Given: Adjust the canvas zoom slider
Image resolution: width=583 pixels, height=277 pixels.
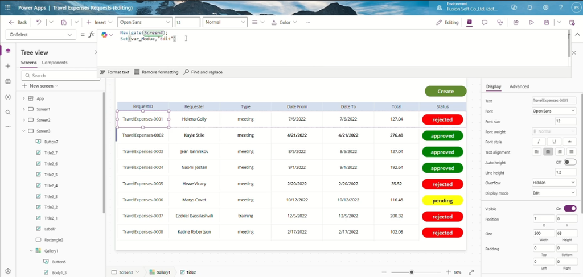Looking at the screenshot, I should point(412,272).
